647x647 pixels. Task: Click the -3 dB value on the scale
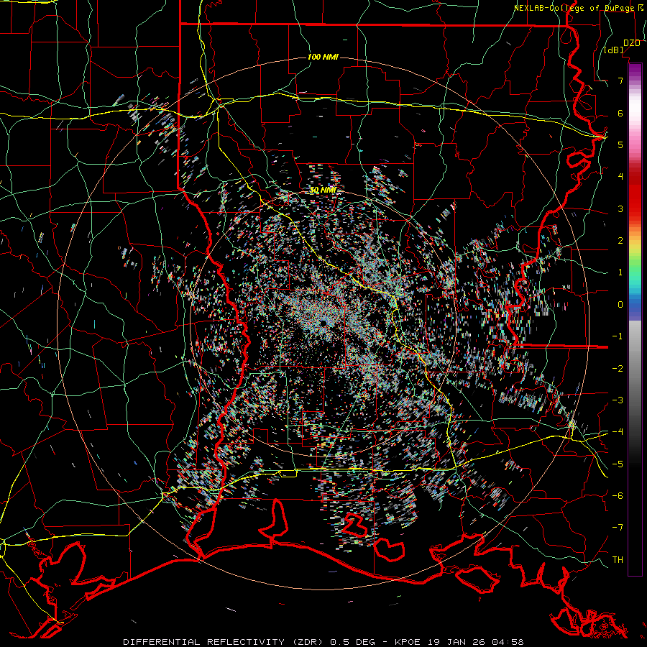(618, 400)
